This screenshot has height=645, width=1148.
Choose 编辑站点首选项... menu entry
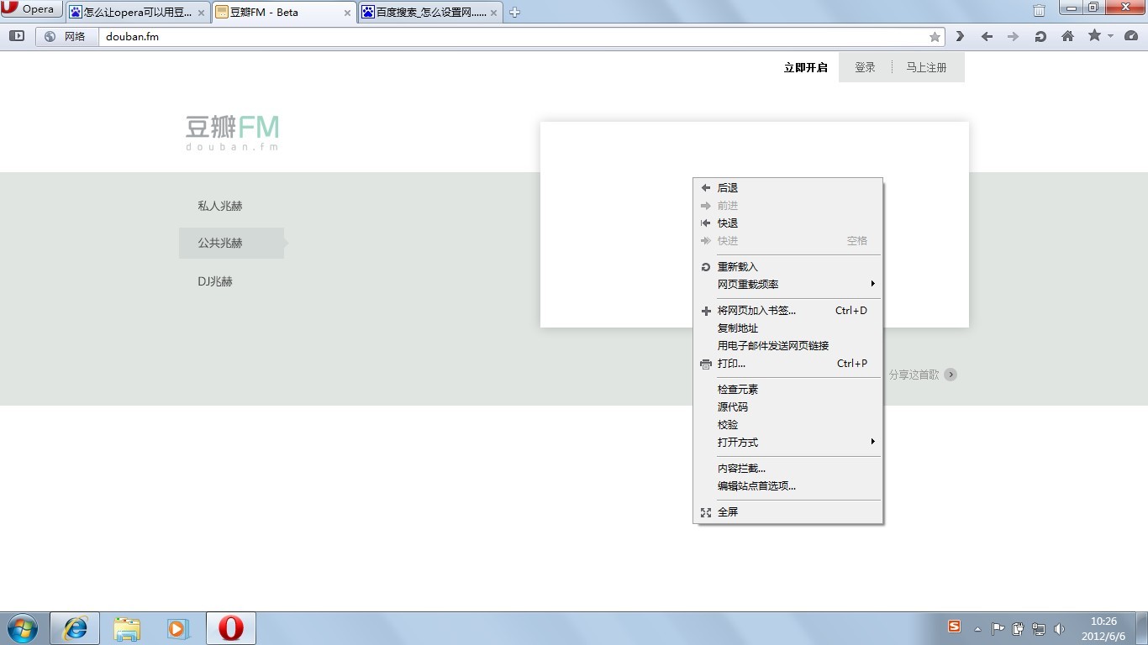point(787,486)
